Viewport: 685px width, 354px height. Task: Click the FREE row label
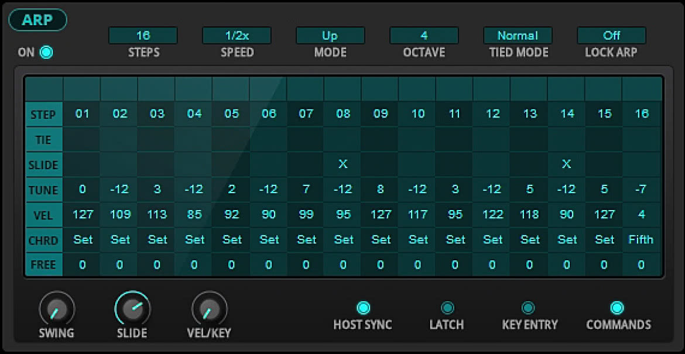[44, 265]
